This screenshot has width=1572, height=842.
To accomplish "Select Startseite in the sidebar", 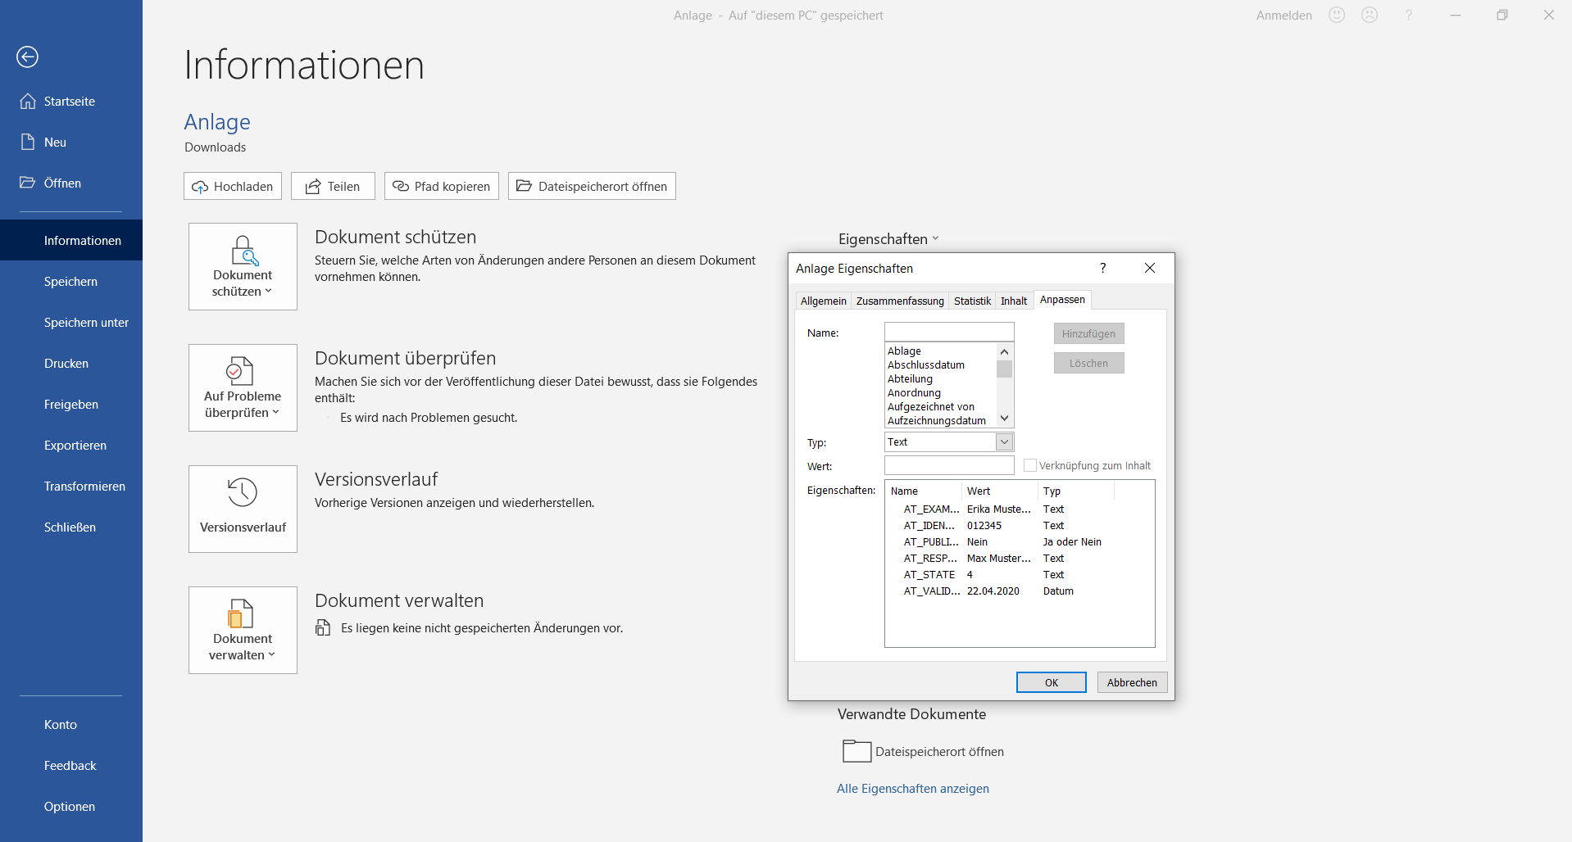I will click(x=69, y=101).
